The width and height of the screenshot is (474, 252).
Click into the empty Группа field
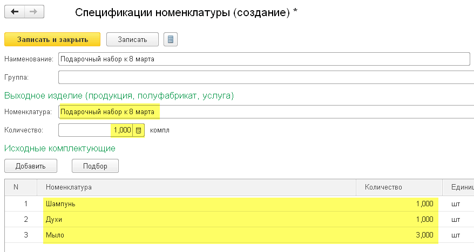266,78
